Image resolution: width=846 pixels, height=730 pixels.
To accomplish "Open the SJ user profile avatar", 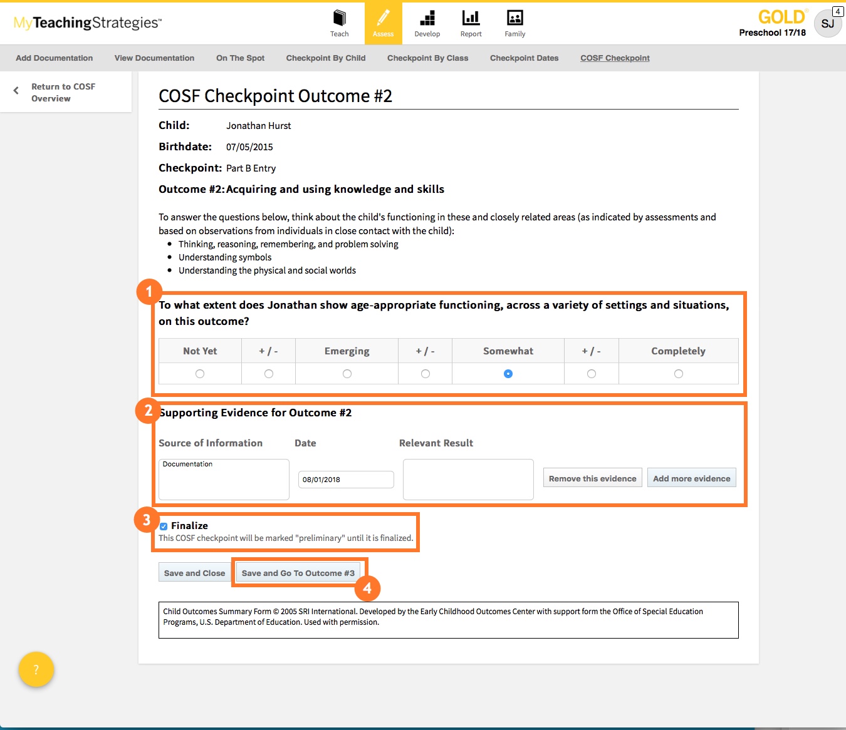I will pyautogui.click(x=827, y=24).
